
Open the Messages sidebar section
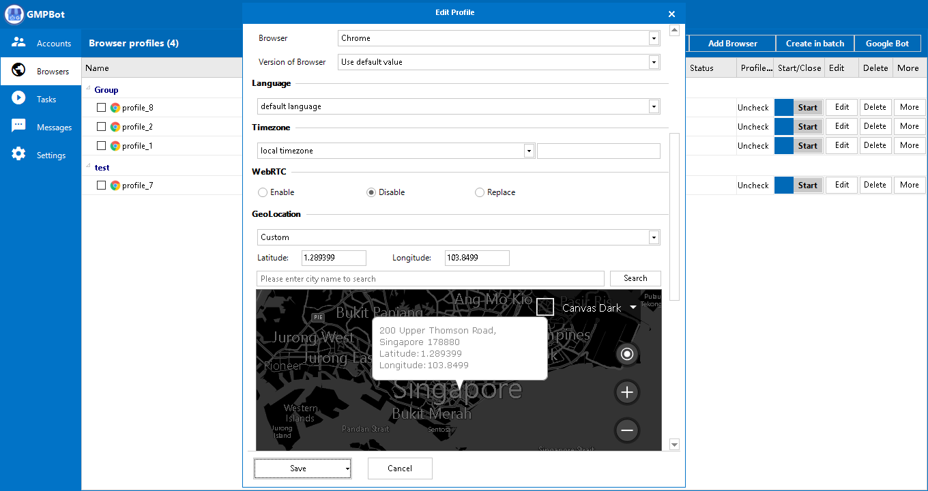(x=41, y=127)
